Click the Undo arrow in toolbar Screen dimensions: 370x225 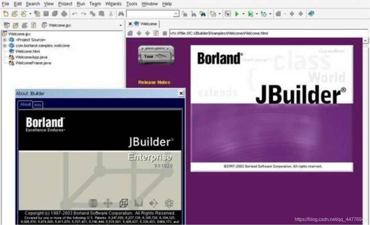click(75, 14)
